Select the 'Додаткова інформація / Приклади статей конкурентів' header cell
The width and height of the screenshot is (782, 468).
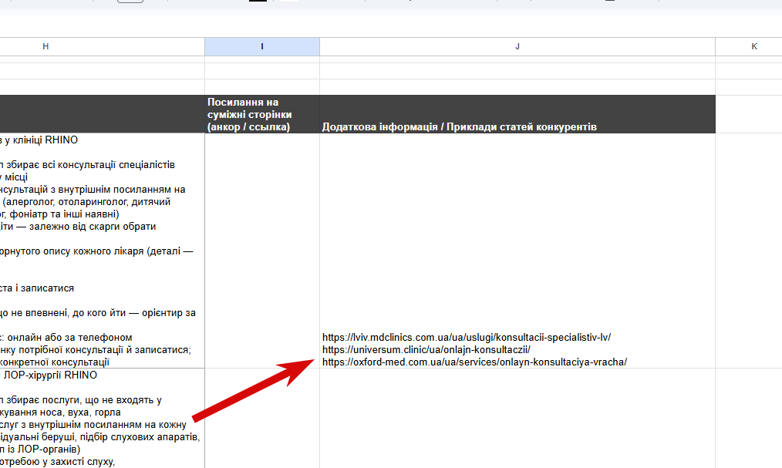(517, 114)
